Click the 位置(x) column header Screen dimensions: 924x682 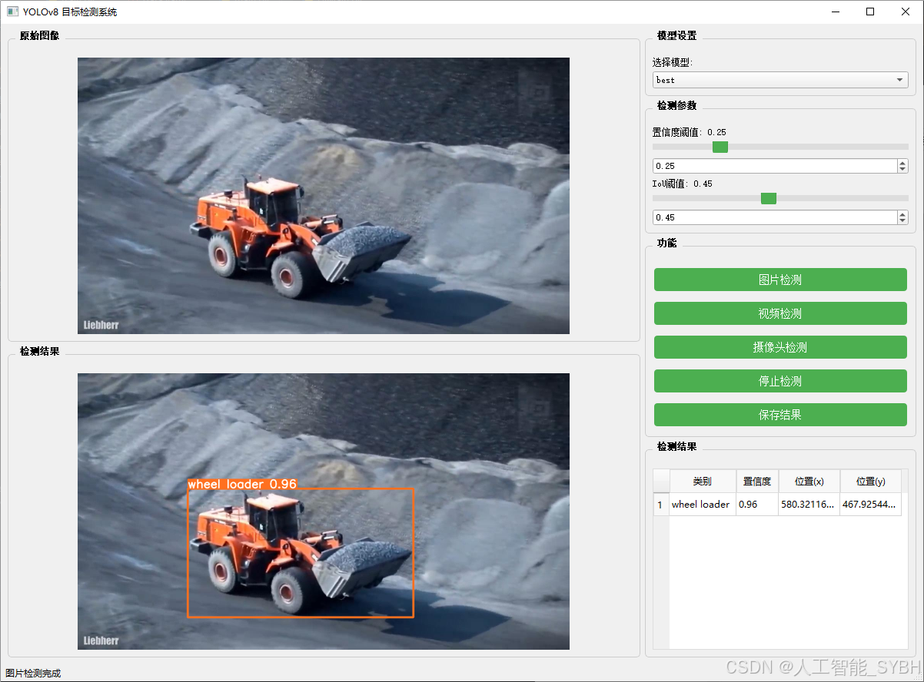click(809, 482)
